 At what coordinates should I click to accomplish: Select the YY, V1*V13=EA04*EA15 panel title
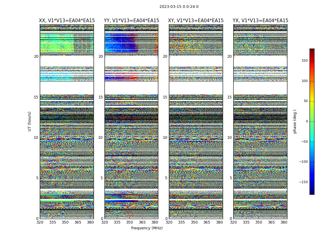(x=132, y=21)
